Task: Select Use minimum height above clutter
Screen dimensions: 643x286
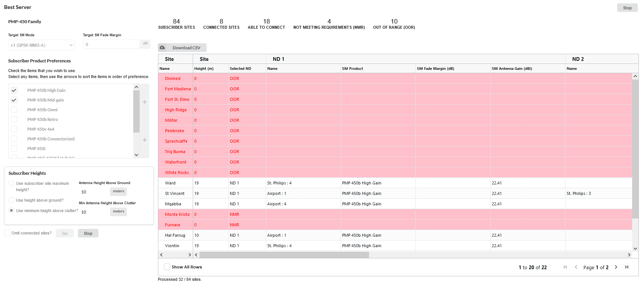Action: 11,211
